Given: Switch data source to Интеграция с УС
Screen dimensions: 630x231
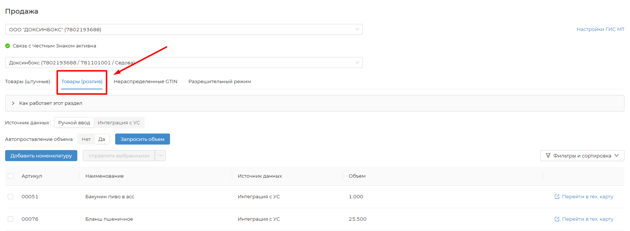Looking at the screenshot, I should tap(119, 122).
